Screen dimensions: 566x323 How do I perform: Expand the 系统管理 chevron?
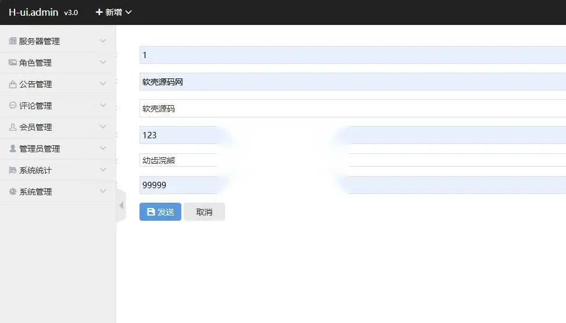tap(103, 191)
